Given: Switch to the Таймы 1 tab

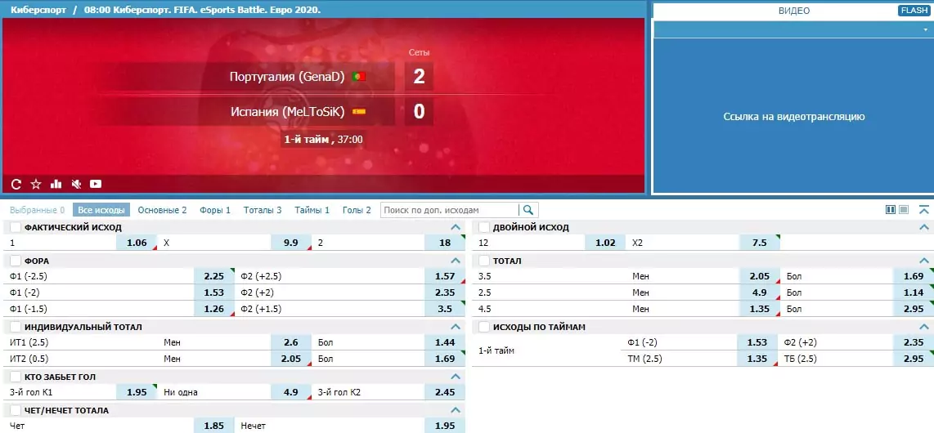Looking at the screenshot, I should point(312,210).
